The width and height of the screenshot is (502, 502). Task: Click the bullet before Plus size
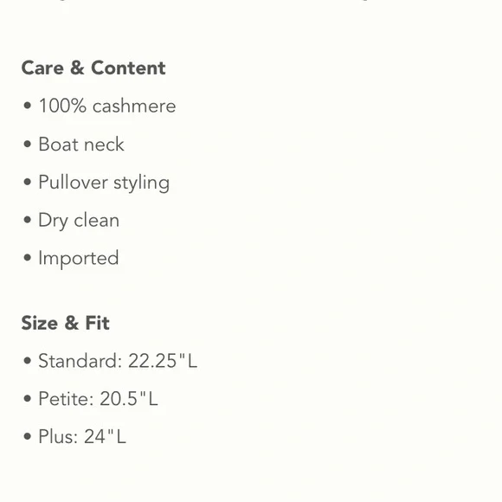[28, 436]
